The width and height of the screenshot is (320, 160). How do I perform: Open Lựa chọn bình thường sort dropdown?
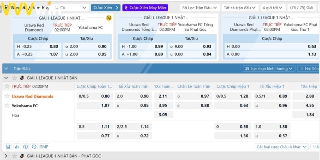[x=269, y=69]
